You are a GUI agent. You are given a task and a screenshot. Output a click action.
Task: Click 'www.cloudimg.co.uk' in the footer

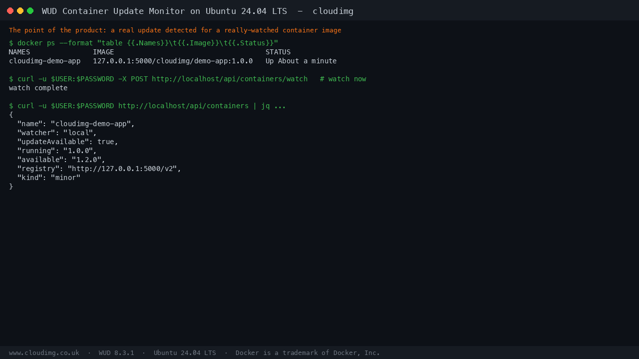coord(44,353)
